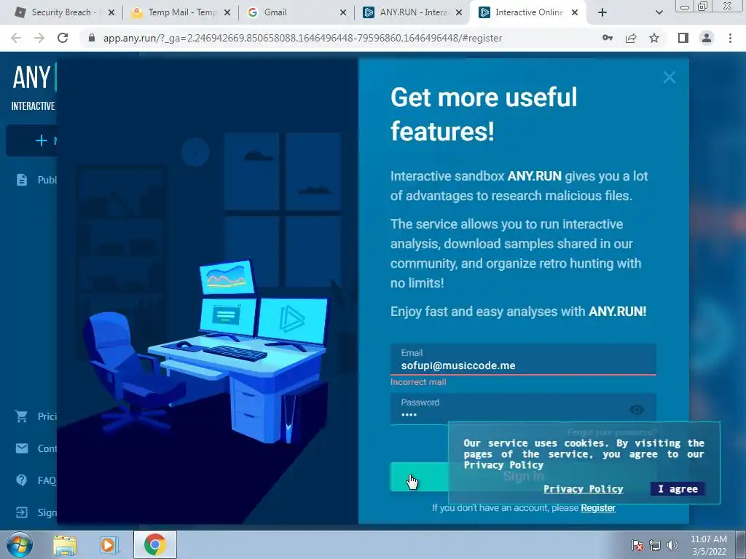This screenshot has height=559, width=746.
Task: Show password with eye icon
Action: (x=637, y=409)
